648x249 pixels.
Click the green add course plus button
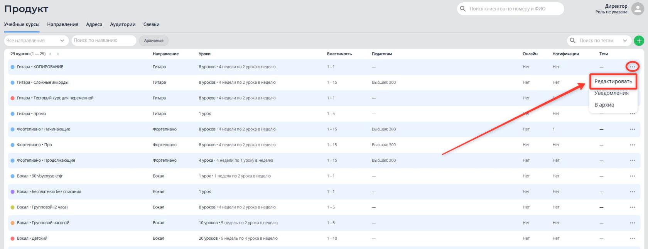(x=639, y=41)
